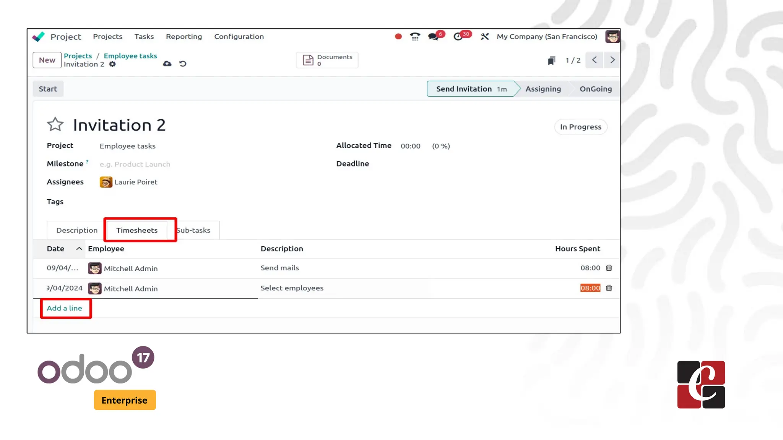The image size is (783, 440).
Task: Move task to Assigning stage
Action: [543, 89]
